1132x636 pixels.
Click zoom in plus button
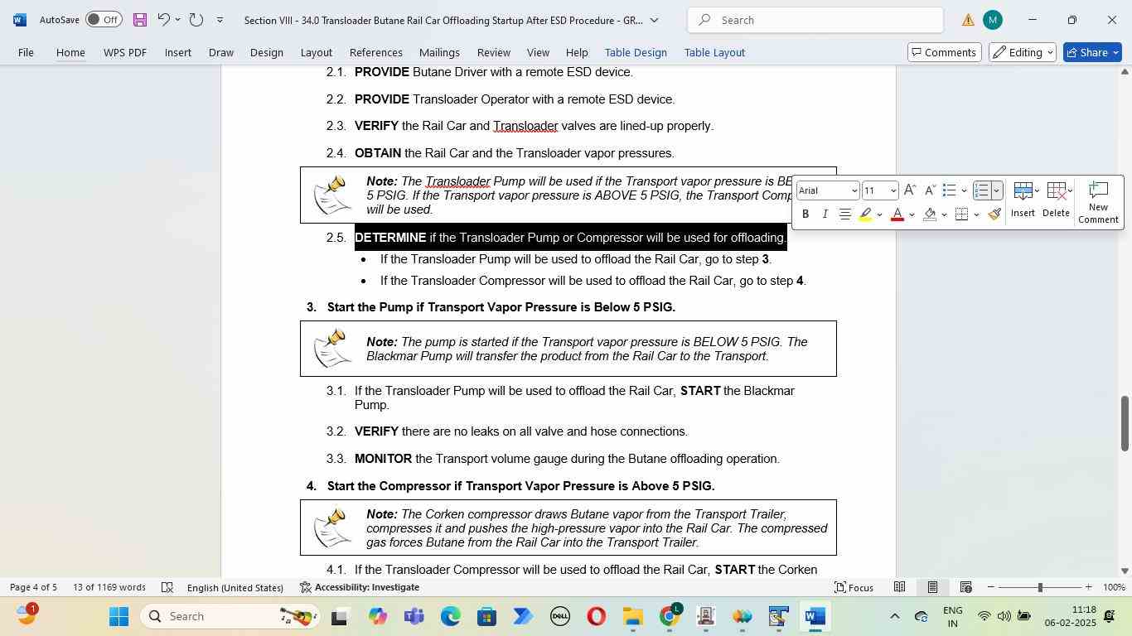1088,587
